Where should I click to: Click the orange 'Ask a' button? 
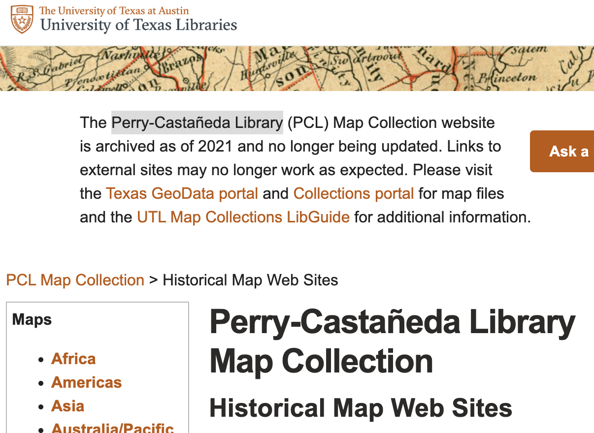[x=562, y=152]
